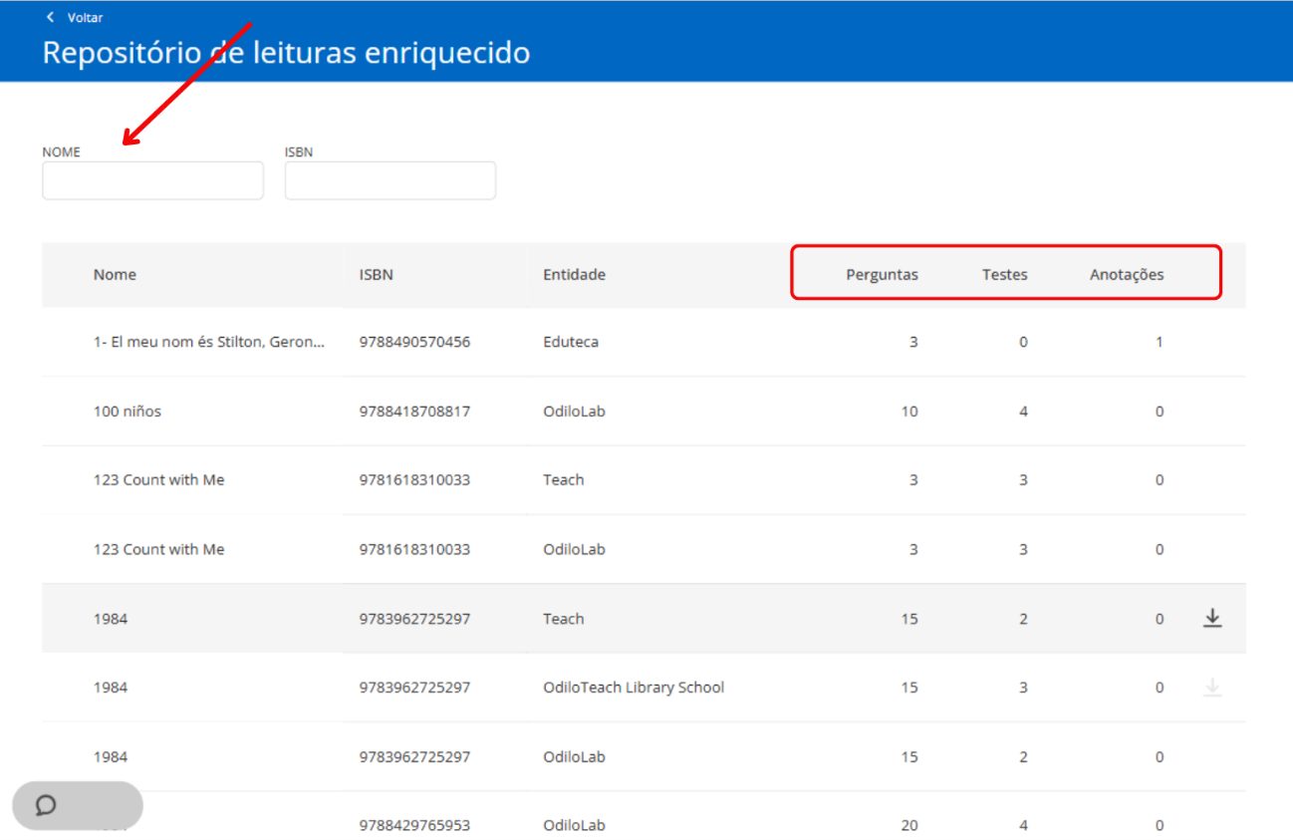The image size is (1293, 840).
Task: Open the chat bubble widget
Action: coord(78,806)
